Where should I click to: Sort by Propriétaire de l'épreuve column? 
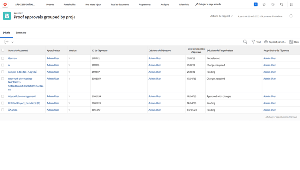point(276,50)
